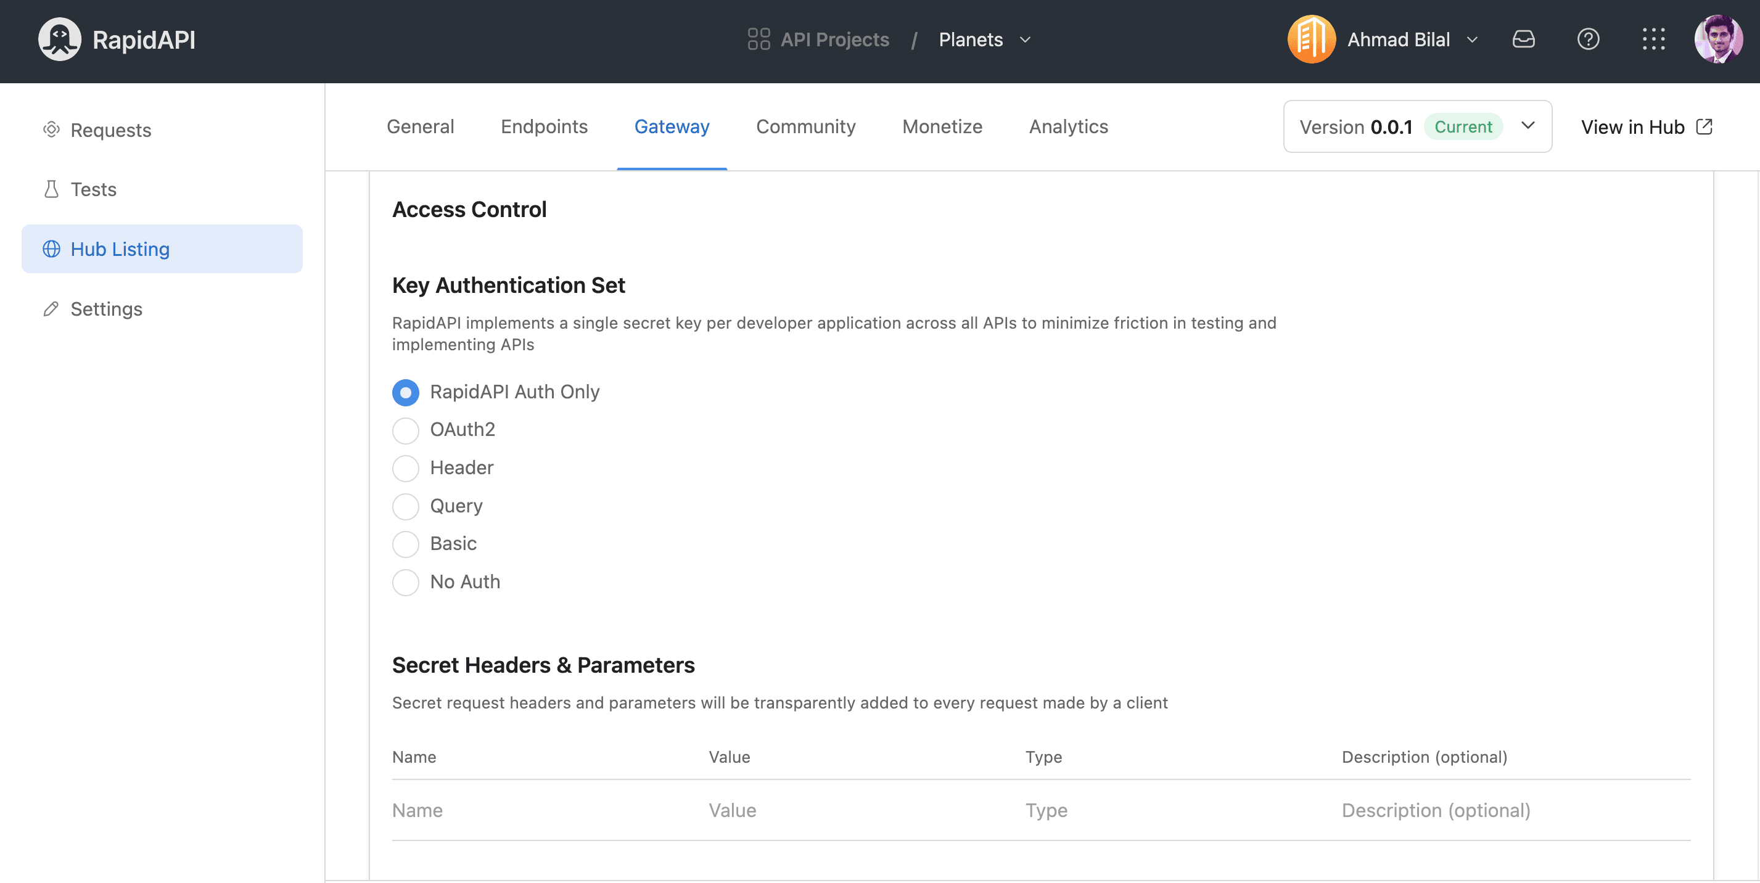Expand the Version 0.0.1 dropdown
Image resolution: width=1760 pixels, height=883 pixels.
(x=1528, y=126)
